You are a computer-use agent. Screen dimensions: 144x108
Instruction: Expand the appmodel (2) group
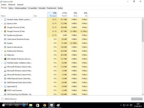(x=2, y=86)
